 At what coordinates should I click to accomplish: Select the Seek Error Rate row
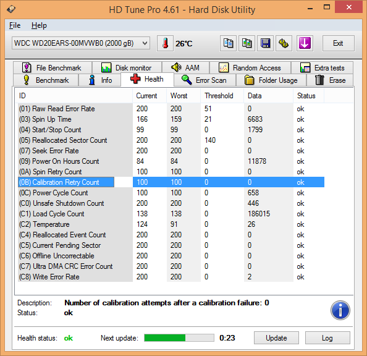point(171,151)
